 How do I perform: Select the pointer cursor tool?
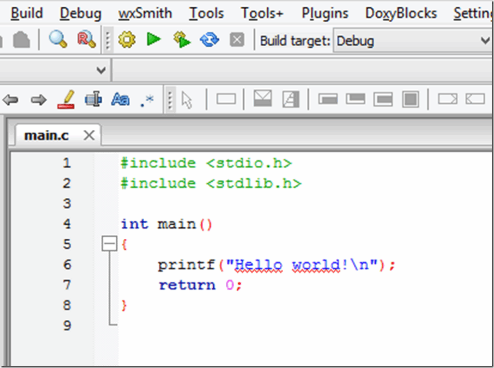187,100
